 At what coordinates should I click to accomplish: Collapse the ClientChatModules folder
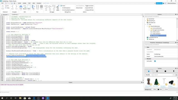(147, 26)
